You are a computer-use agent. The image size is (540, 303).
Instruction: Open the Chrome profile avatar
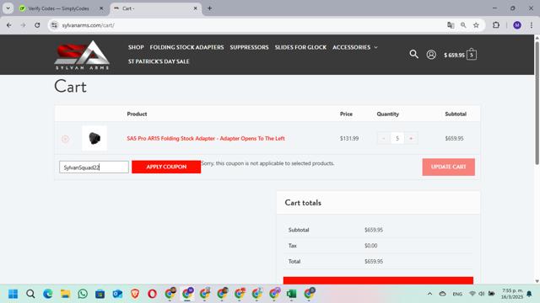click(x=517, y=25)
